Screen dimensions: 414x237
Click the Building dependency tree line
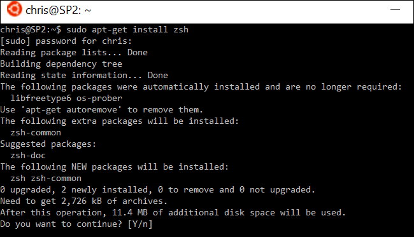61,64
